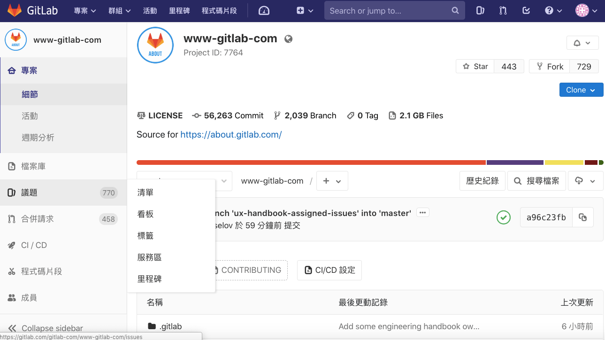Copy the commit SHA a96c23fb with the copy icon
The image size is (605, 340).
coord(583,217)
